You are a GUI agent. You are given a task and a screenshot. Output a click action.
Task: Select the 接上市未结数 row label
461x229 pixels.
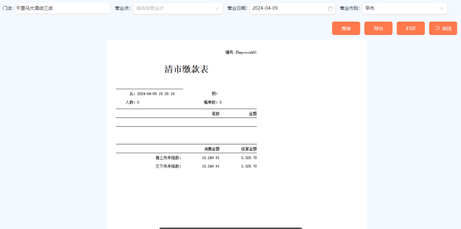[x=168, y=158]
